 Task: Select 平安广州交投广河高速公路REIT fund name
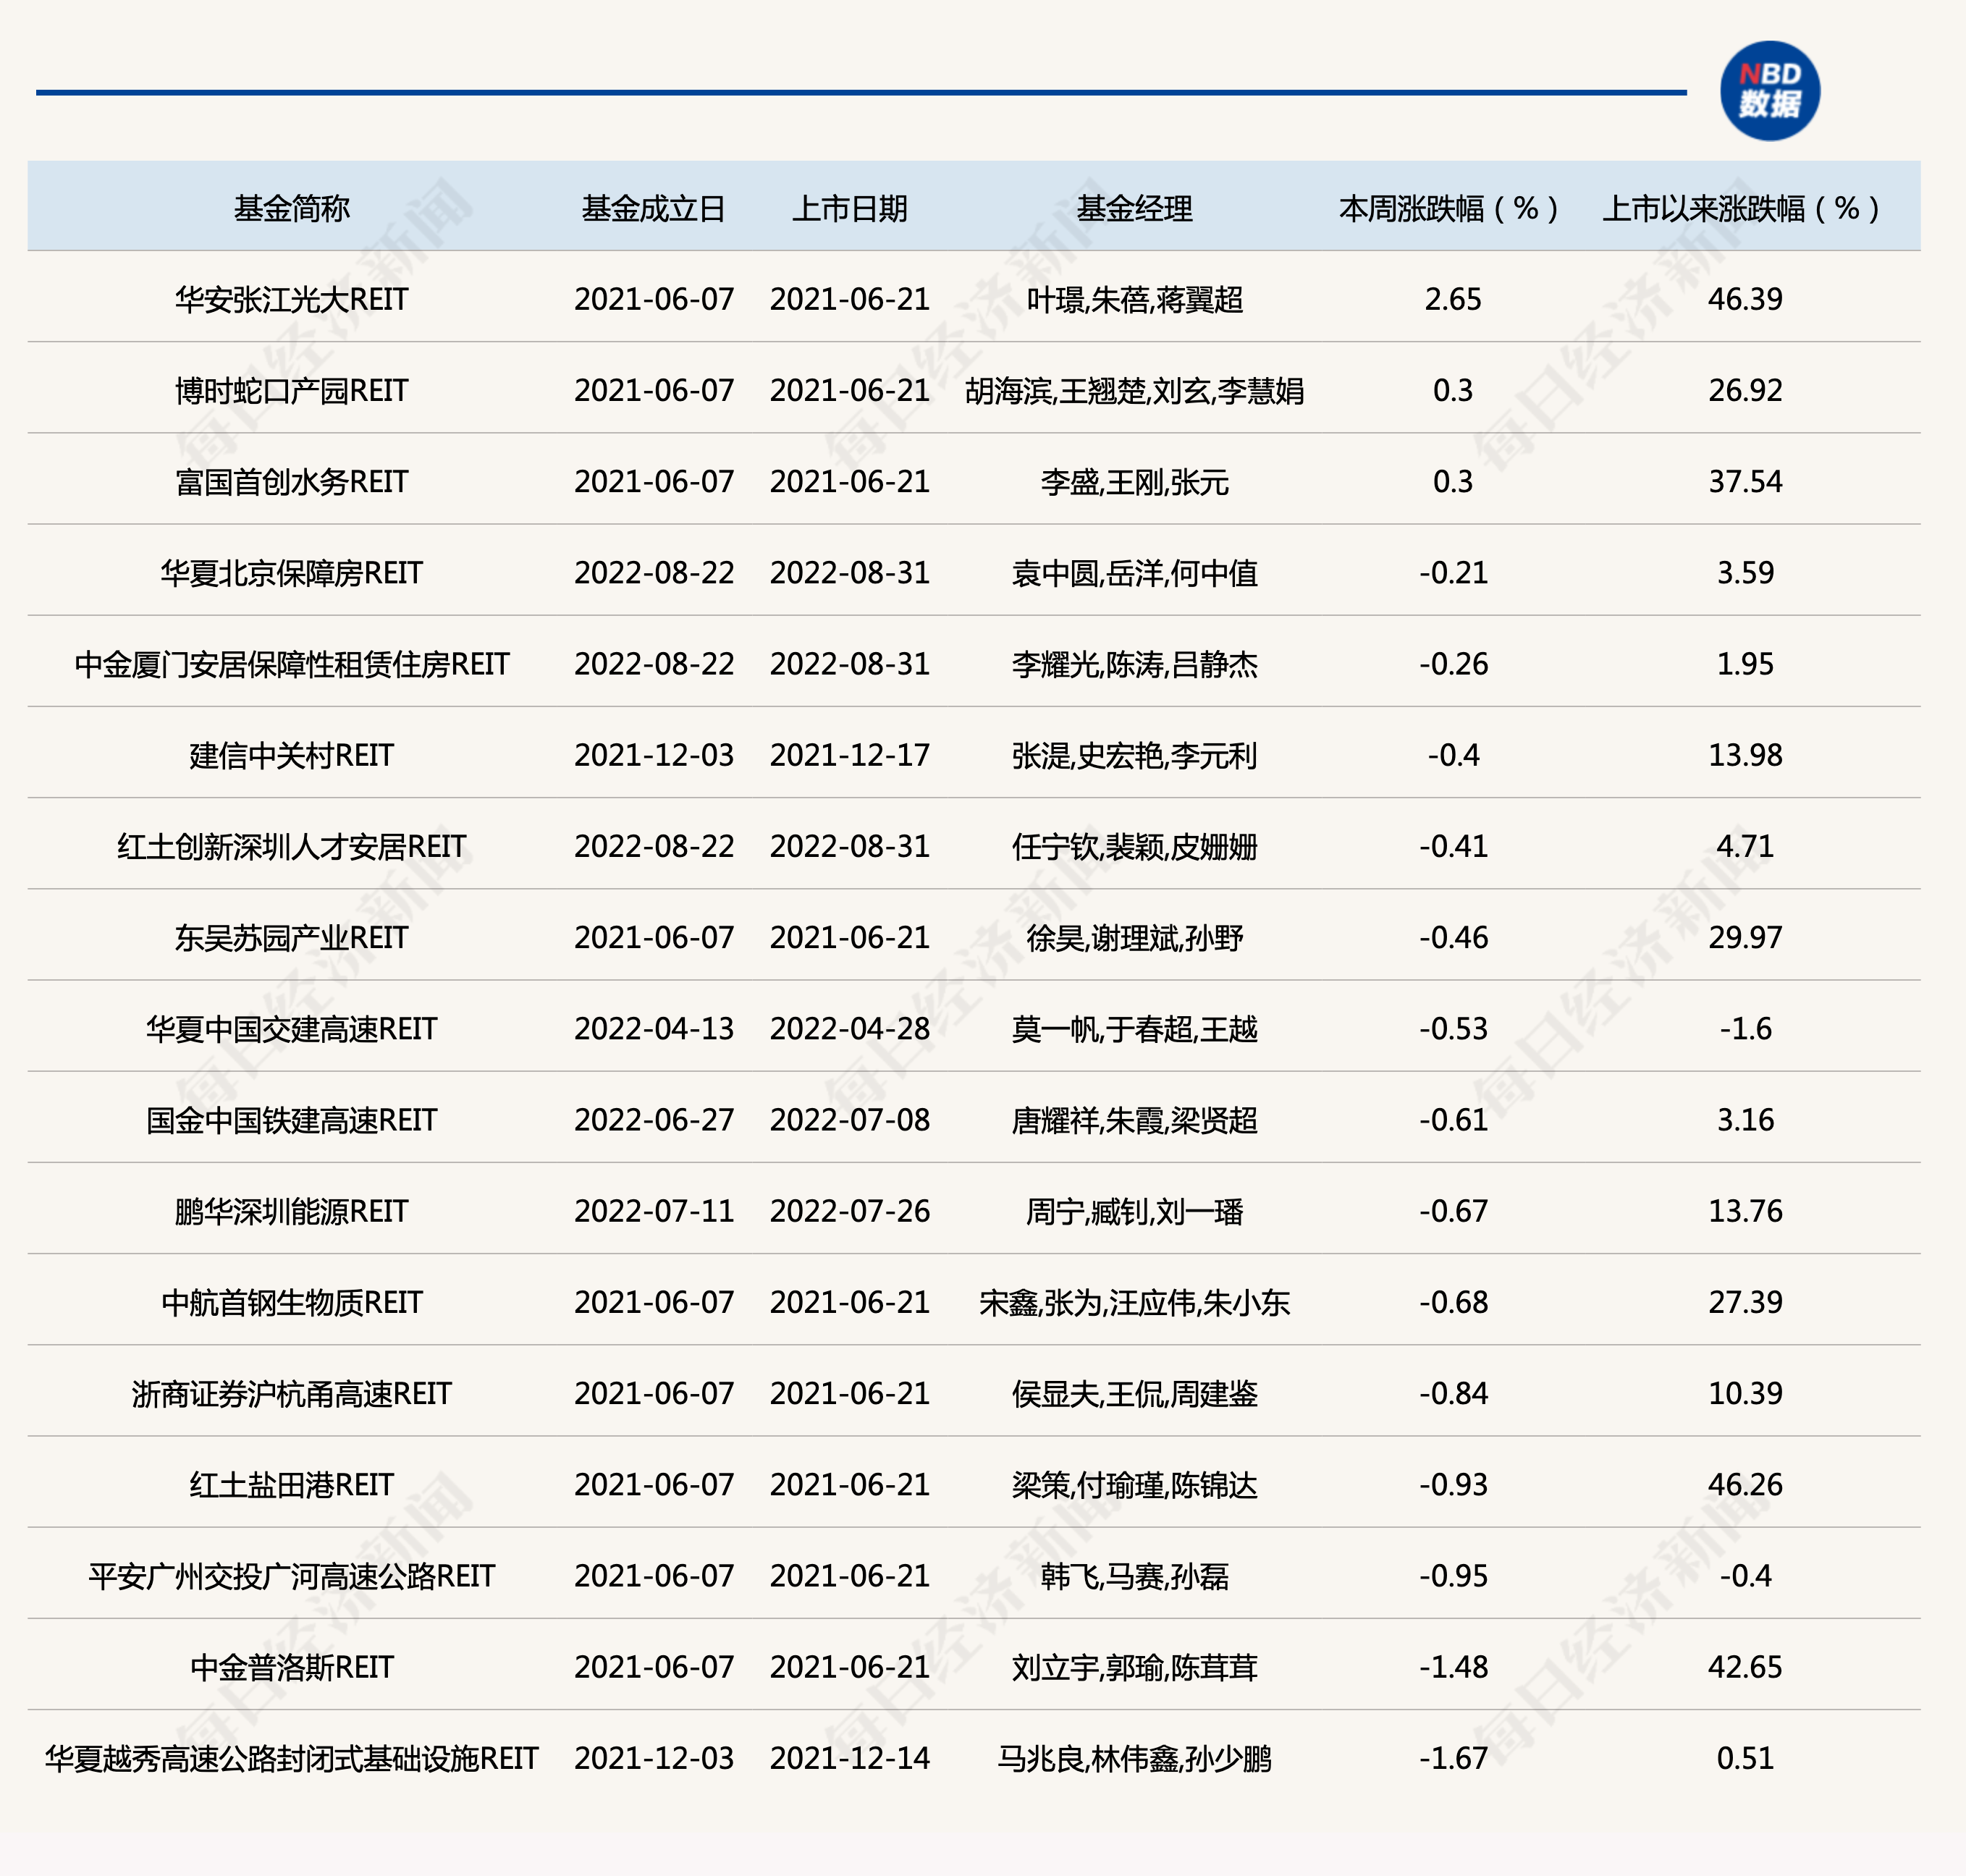(291, 1576)
